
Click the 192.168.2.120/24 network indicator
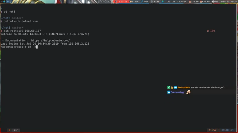[x=175, y=2]
